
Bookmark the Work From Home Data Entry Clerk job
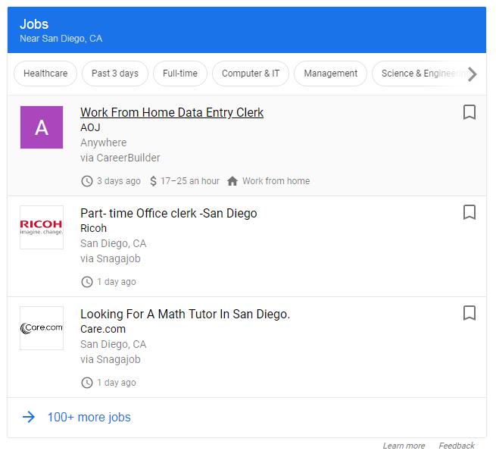pos(469,112)
